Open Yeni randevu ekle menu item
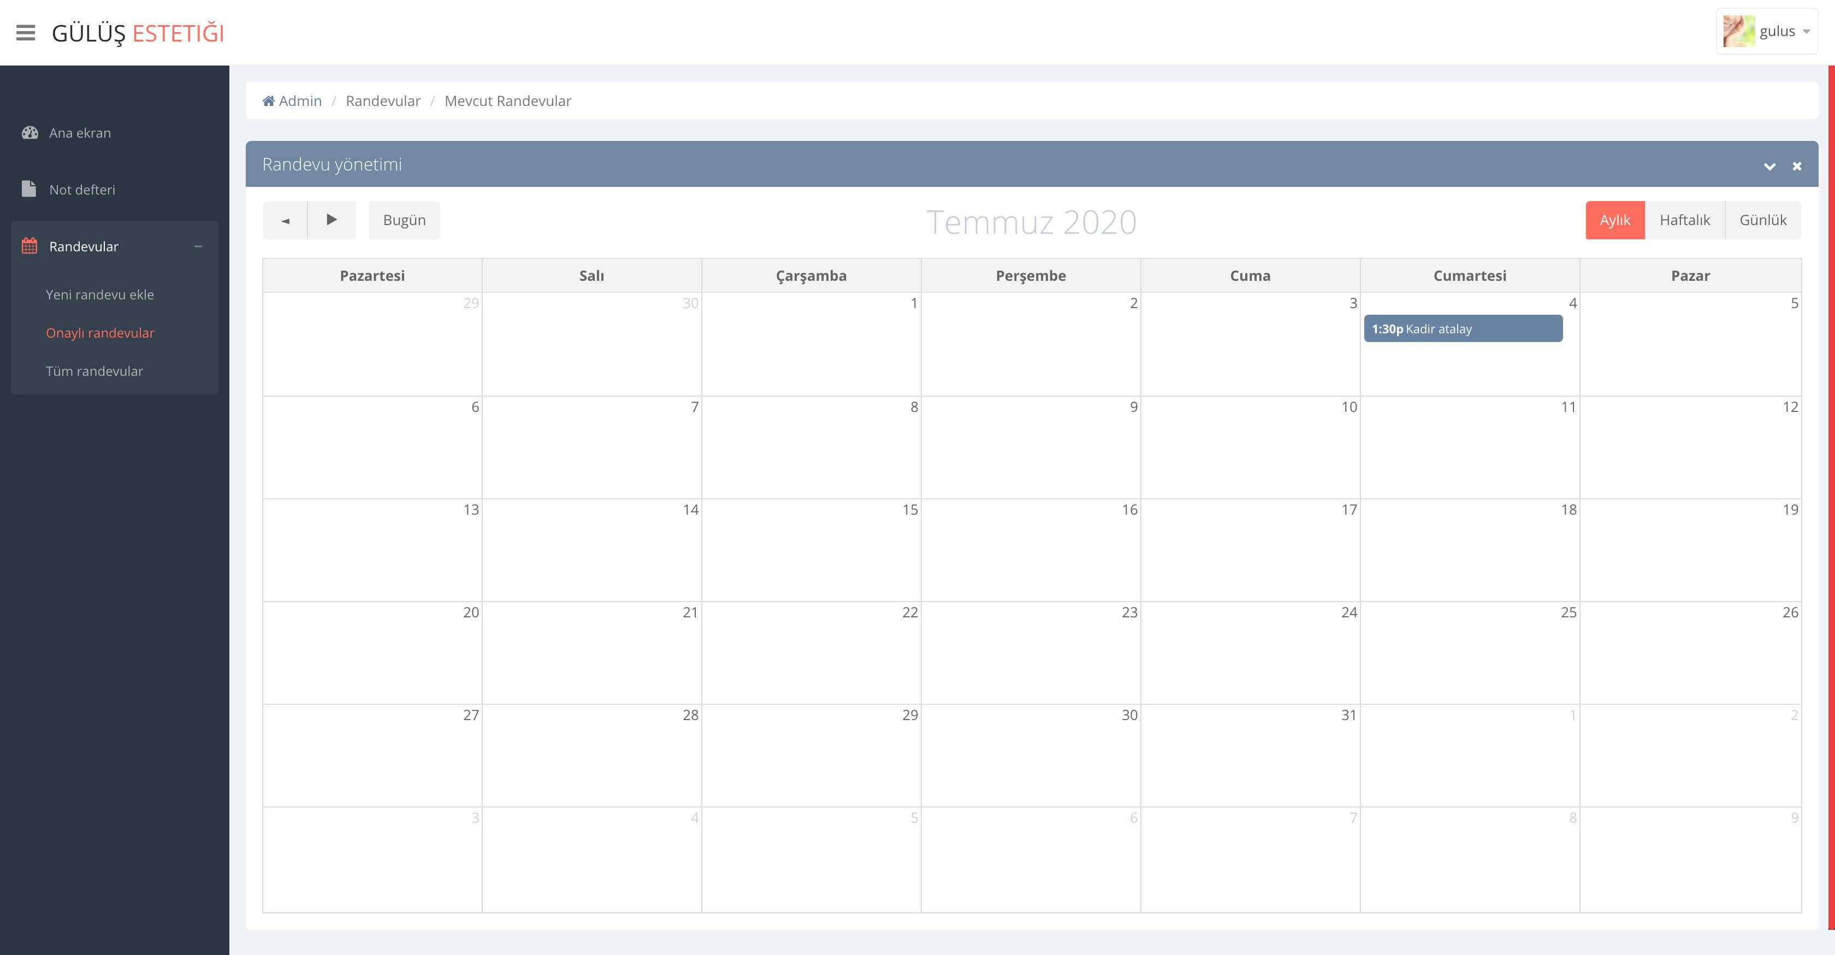This screenshot has height=955, width=1835. pos(100,294)
